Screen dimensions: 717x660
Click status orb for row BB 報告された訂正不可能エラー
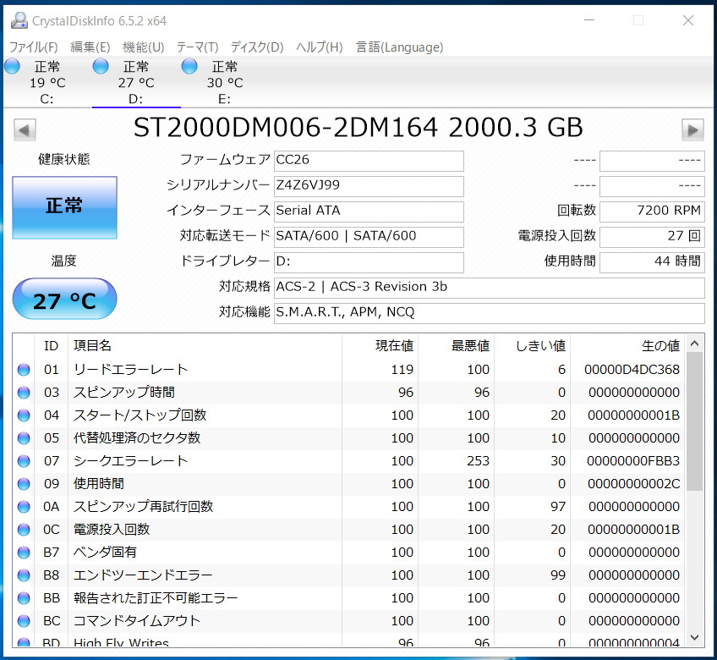[24, 598]
